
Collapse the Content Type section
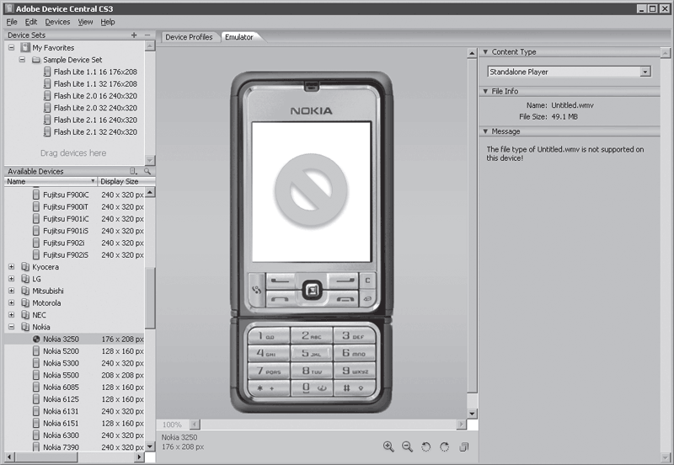(485, 51)
